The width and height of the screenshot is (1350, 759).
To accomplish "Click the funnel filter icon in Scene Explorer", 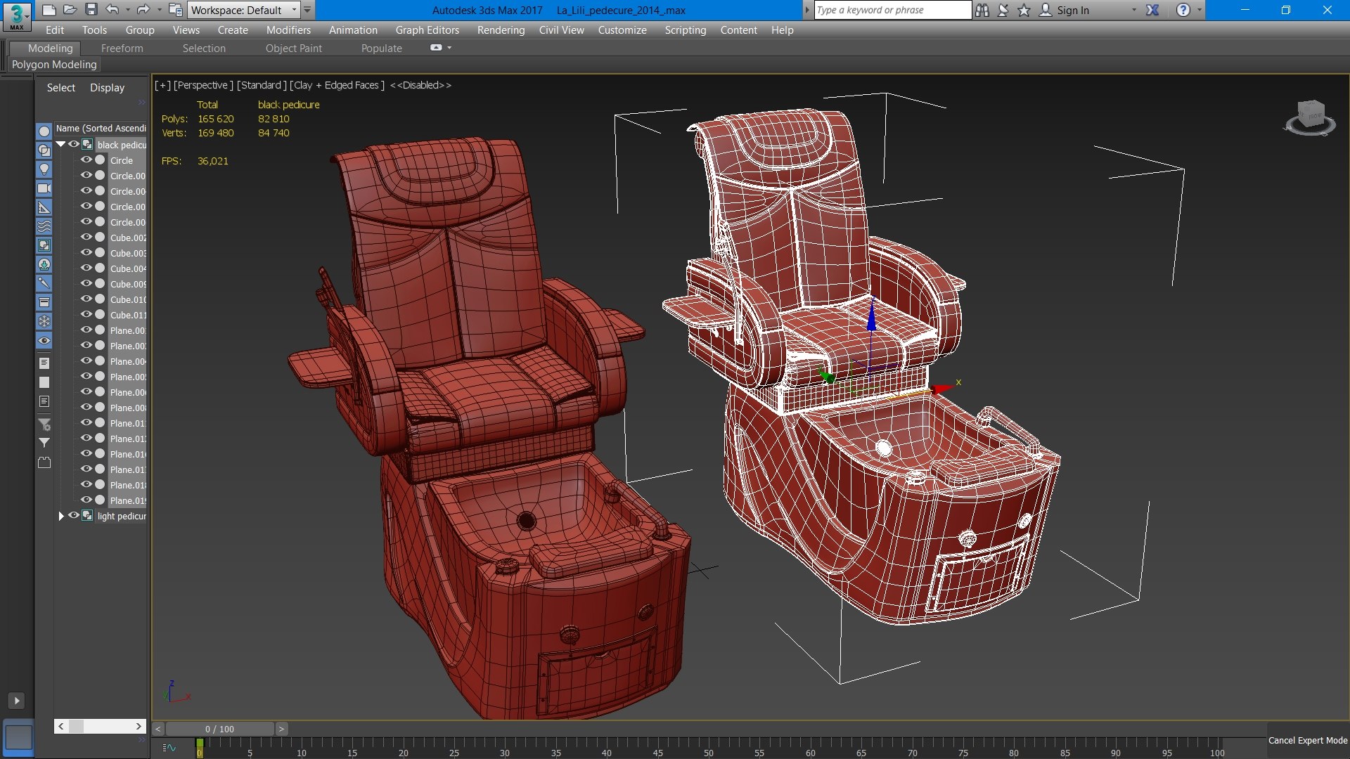I will (44, 443).
